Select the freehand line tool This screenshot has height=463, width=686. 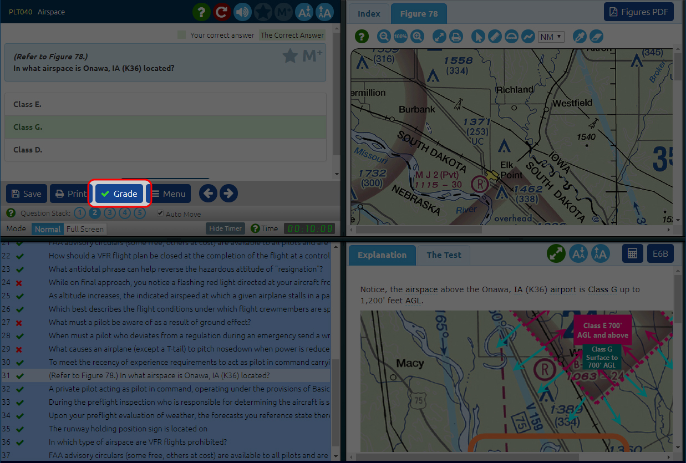tap(529, 37)
